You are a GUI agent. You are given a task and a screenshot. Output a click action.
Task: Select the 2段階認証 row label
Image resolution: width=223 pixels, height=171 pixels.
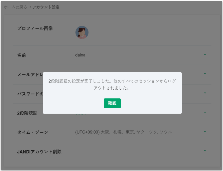coord(27,113)
